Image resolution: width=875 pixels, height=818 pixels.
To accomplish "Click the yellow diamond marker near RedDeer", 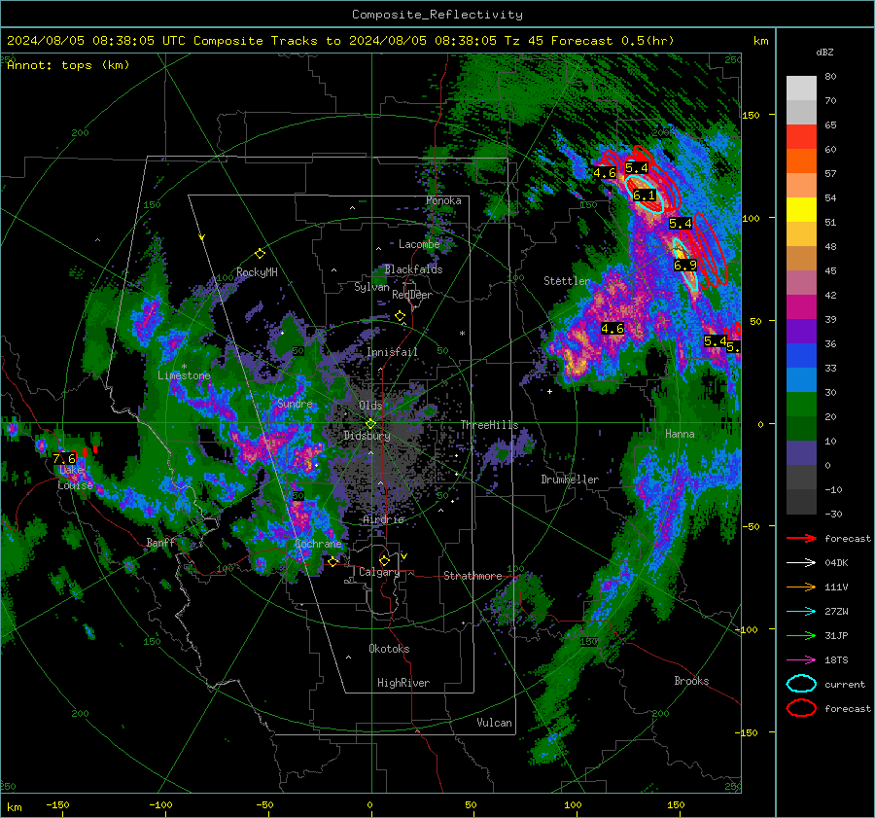I will (x=400, y=316).
